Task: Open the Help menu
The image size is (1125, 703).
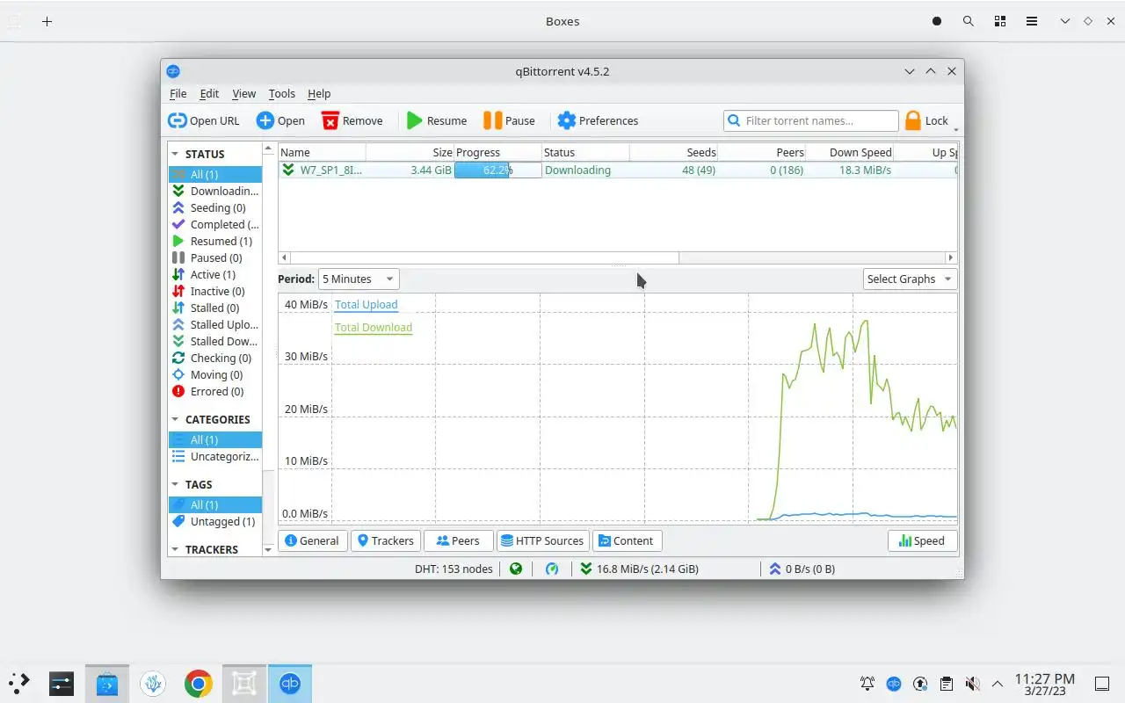Action: coord(319,93)
